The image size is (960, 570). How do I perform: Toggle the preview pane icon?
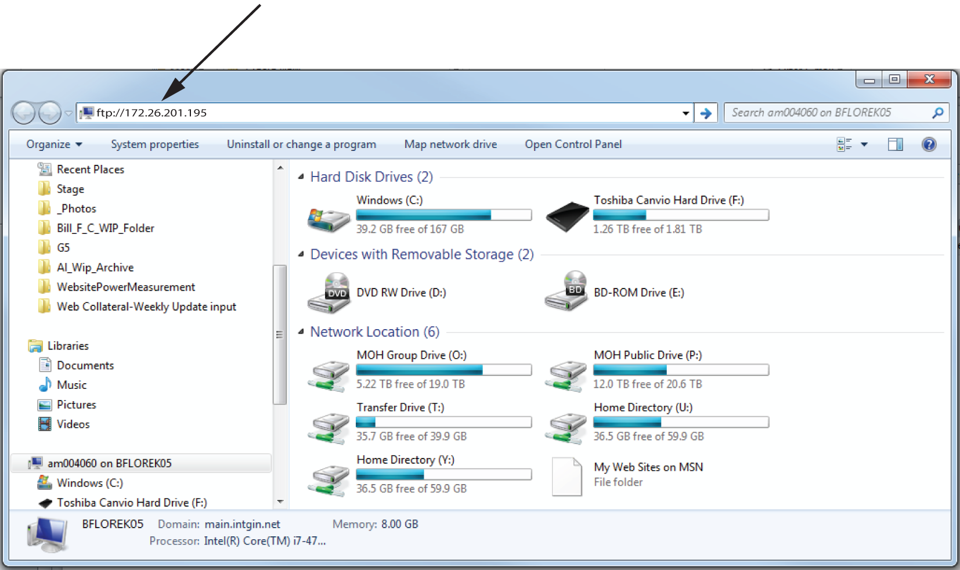pyautogui.click(x=895, y=145)
